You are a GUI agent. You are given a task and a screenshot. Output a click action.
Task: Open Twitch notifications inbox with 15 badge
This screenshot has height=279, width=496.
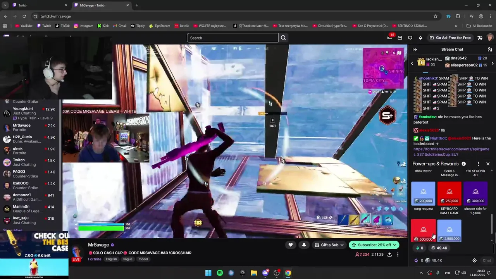click(390, 38)
